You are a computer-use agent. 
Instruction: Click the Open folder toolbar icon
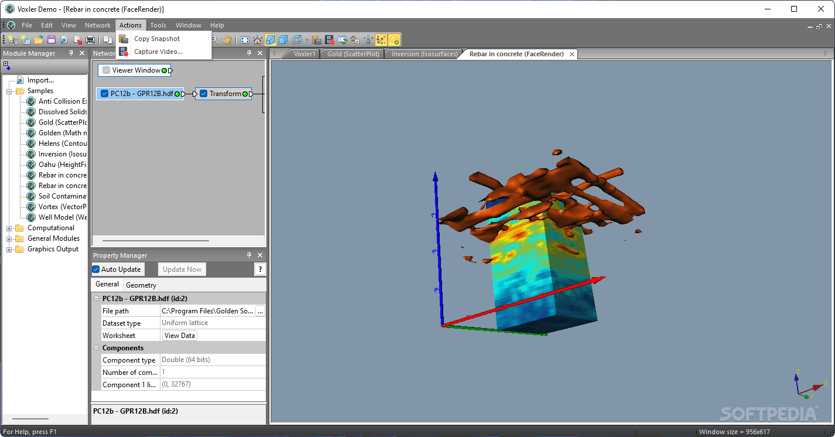38,40
